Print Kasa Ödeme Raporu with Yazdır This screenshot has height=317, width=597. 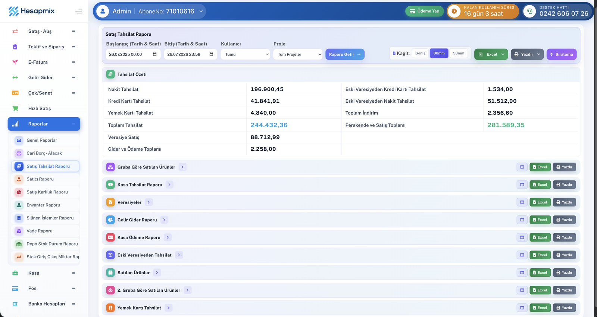[564, 237]
